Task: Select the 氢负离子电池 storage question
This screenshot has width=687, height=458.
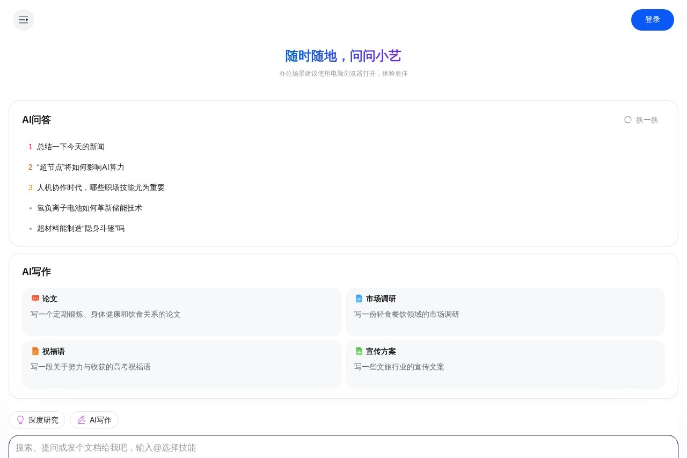Action: click(x=90, y=208)
